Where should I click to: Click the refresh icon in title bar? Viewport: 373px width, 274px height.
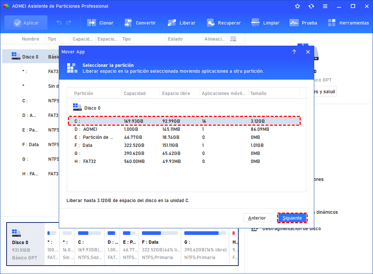[311, 6]
